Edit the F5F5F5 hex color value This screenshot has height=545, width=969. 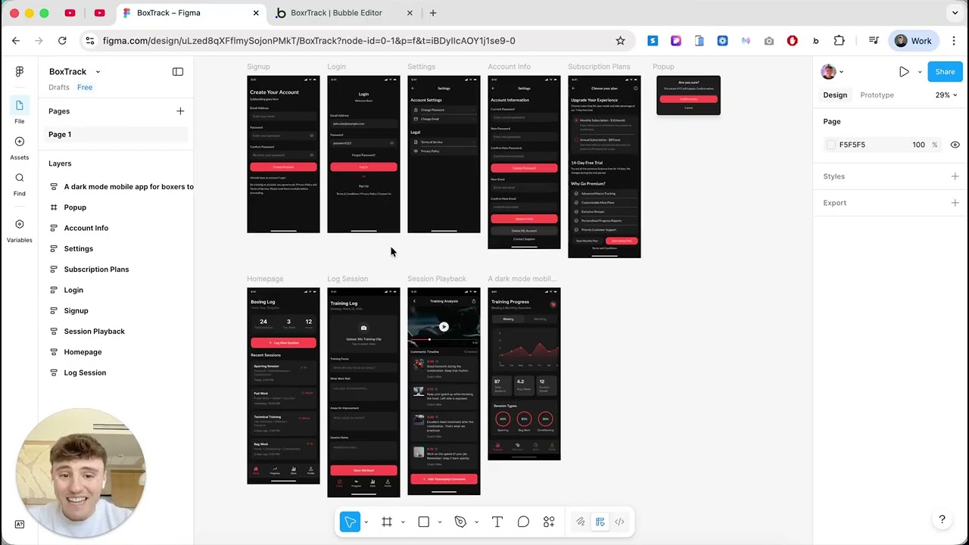point(852,145)
